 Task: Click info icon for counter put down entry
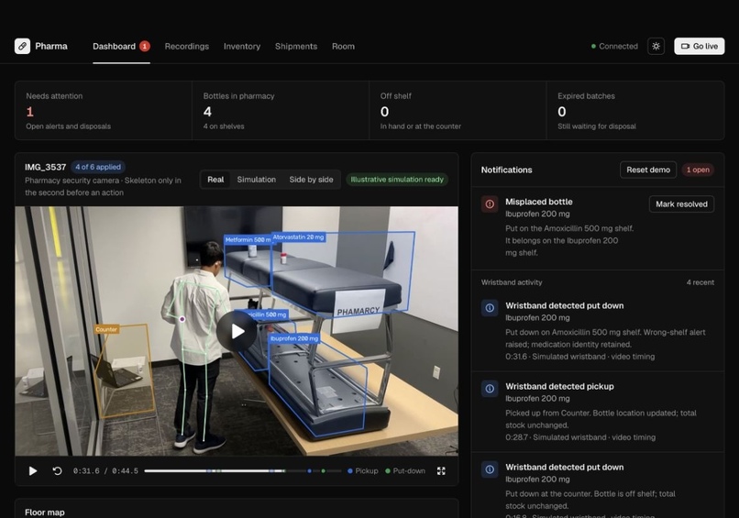[490, 469]
